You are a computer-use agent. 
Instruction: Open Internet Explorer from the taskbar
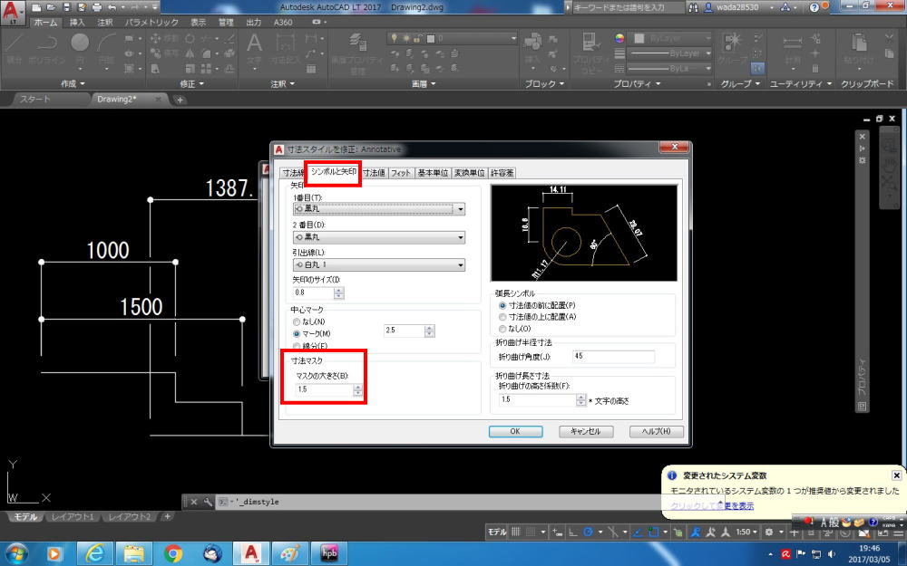(94, 554)
